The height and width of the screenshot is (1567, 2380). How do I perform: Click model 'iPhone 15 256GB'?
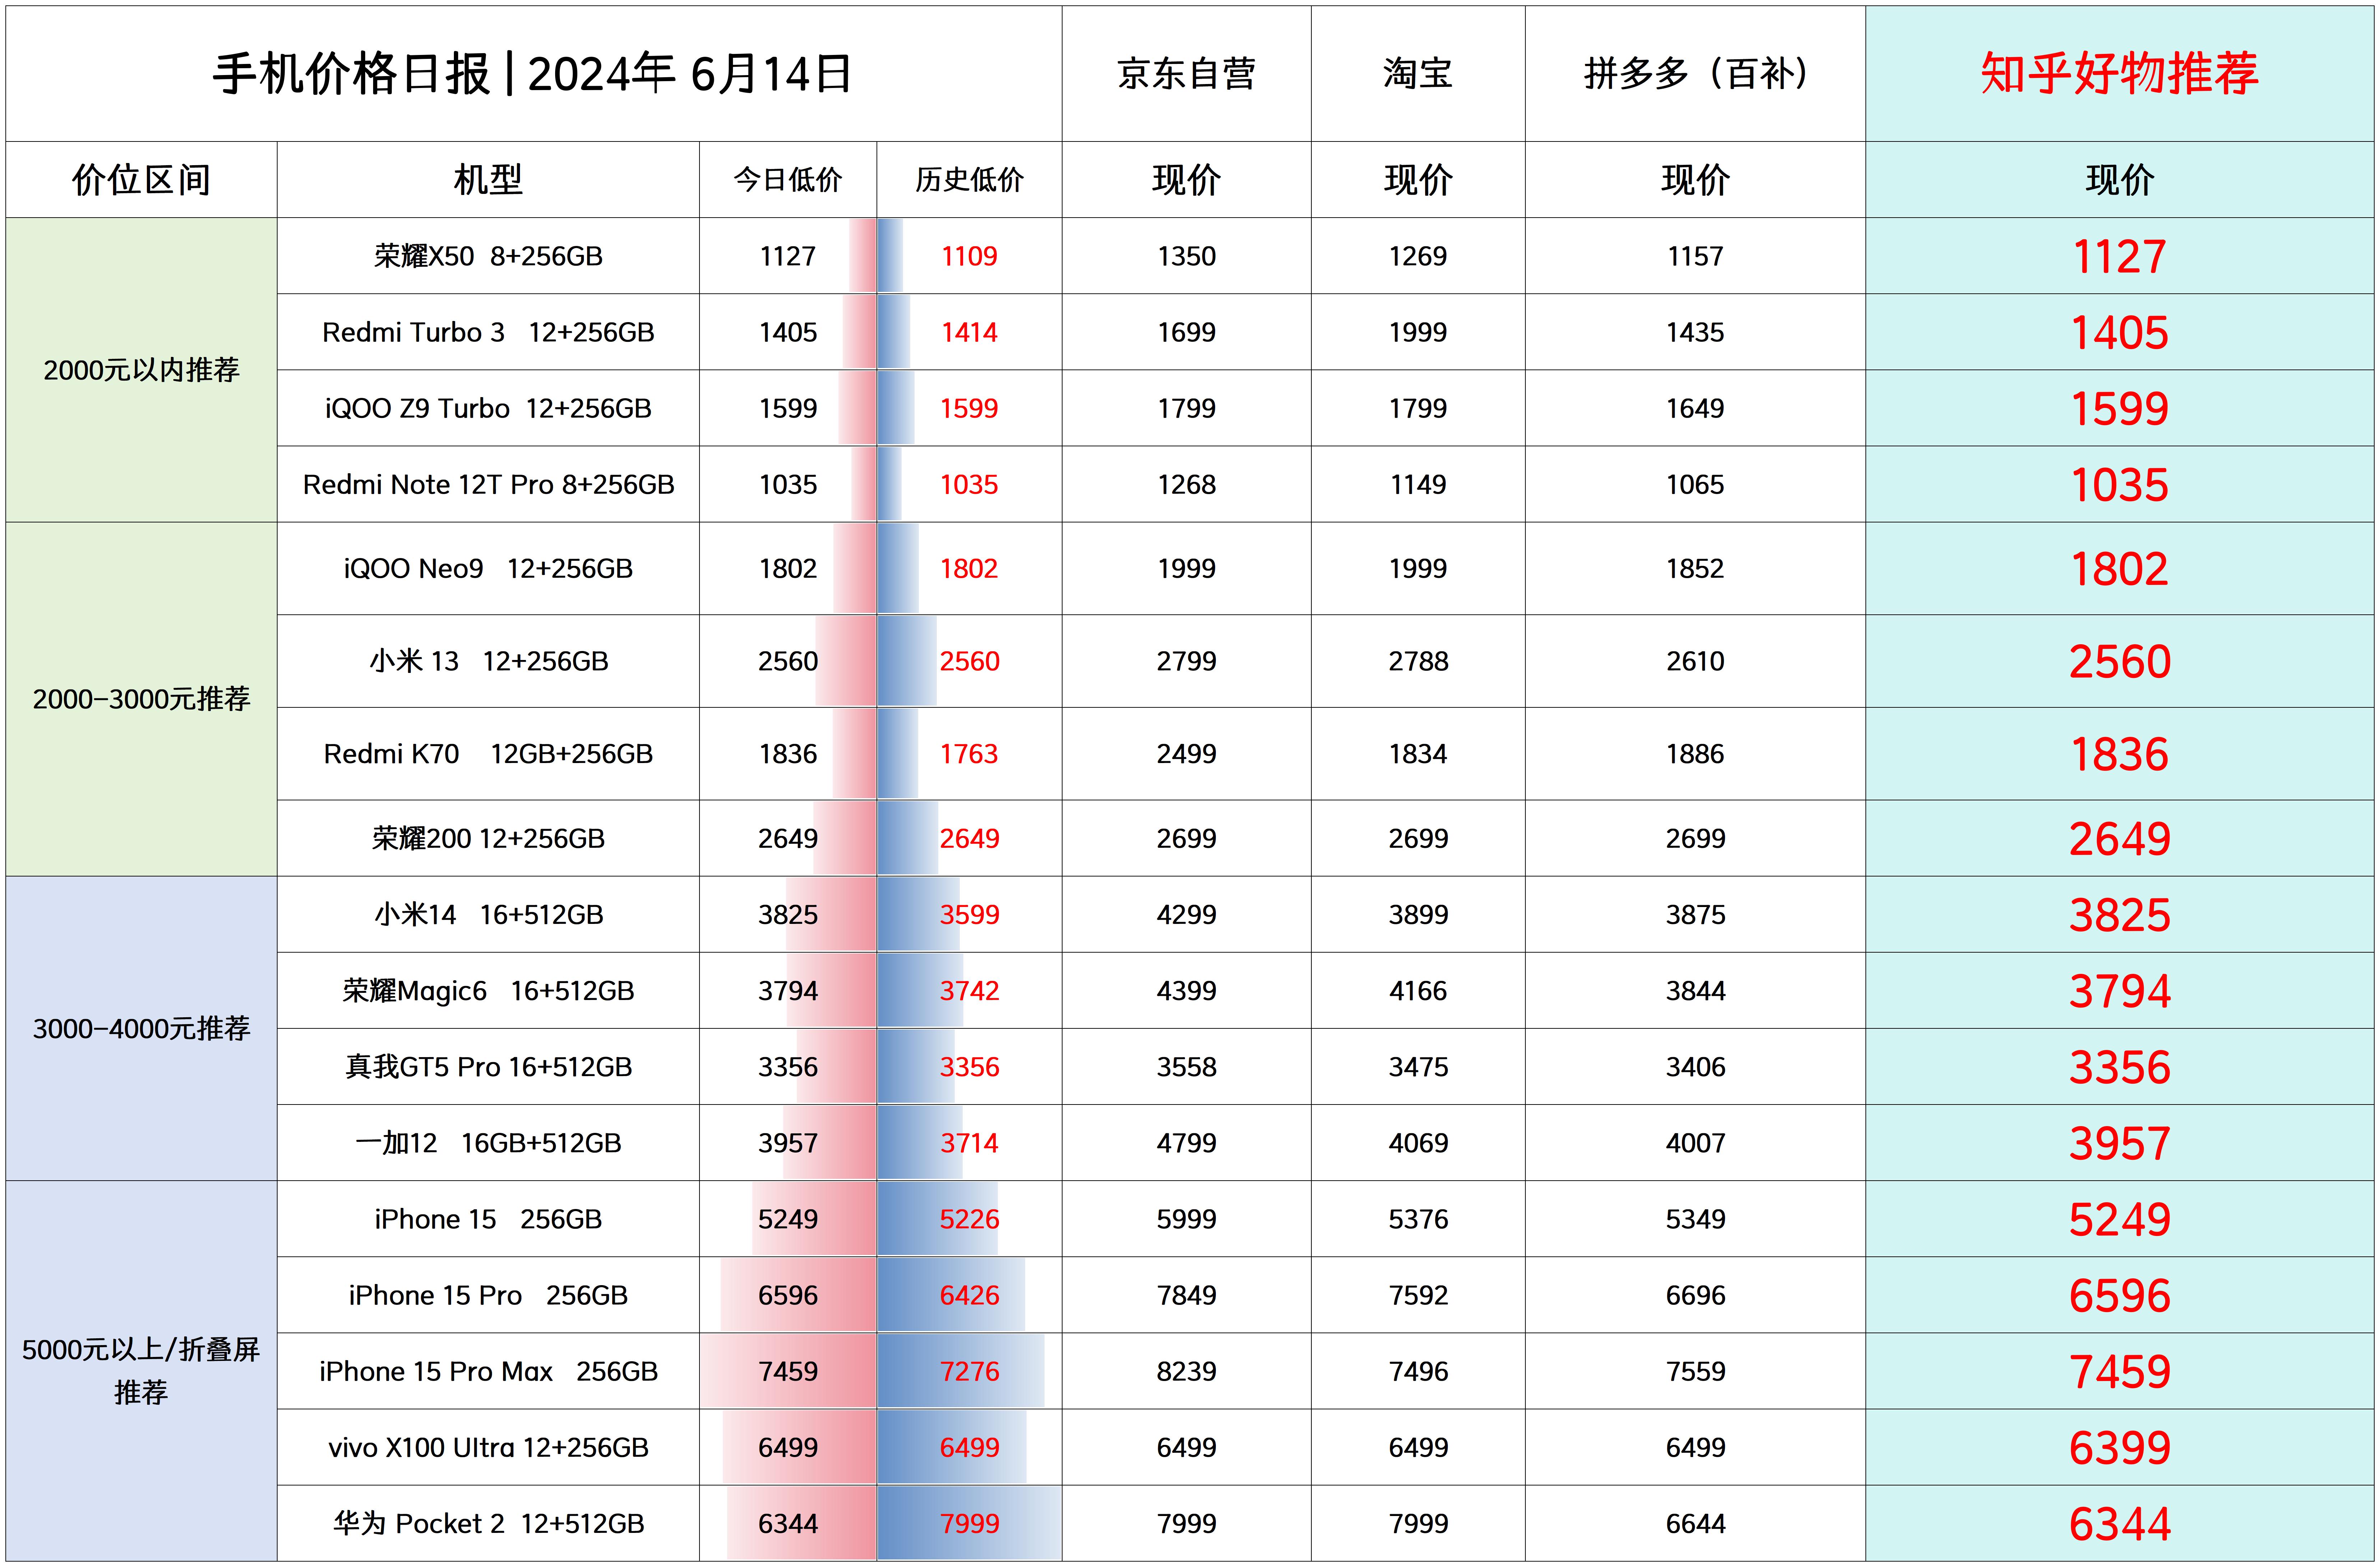pyautogui.click(x=488, y=1219)
